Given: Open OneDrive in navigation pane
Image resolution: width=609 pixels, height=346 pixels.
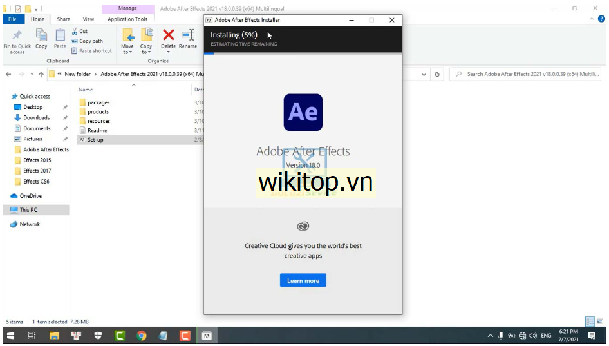Looking at the screenshot, I should (x=30, y=196).
